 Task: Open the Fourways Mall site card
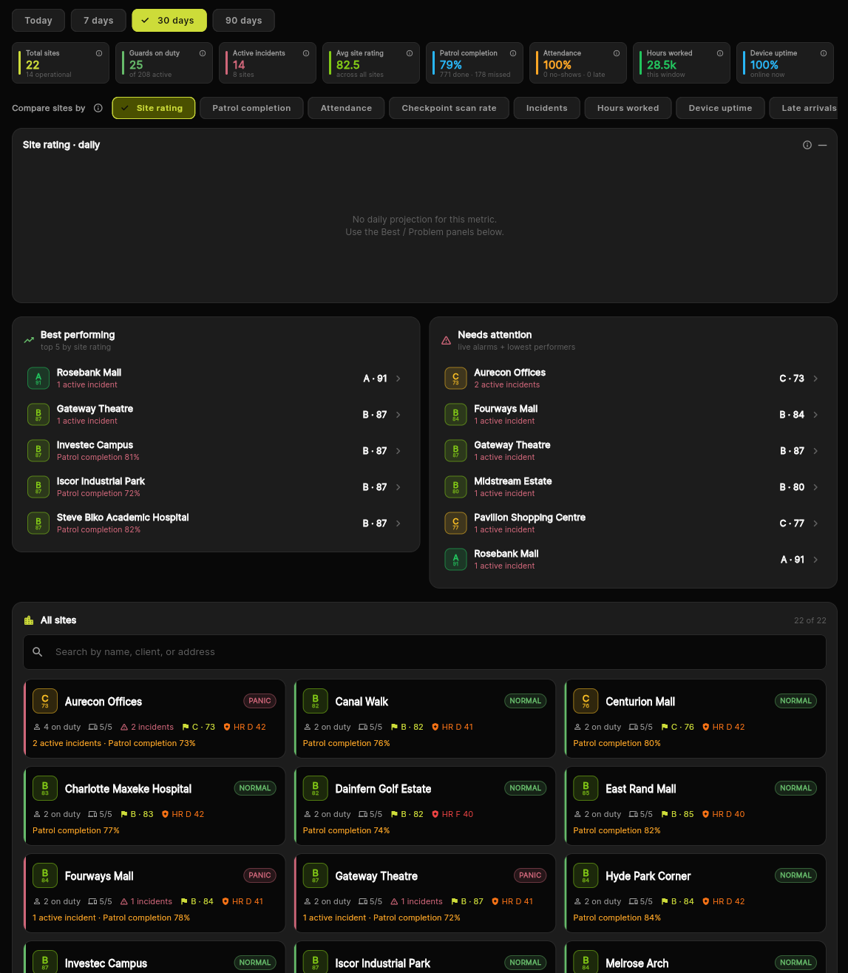click(155, 893)
